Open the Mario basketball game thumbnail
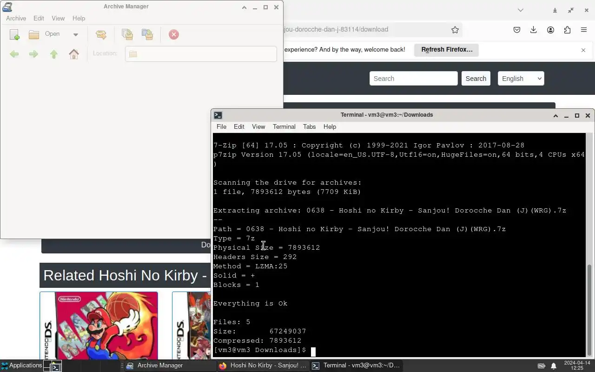The image size is (595, 372). [99, 325]
